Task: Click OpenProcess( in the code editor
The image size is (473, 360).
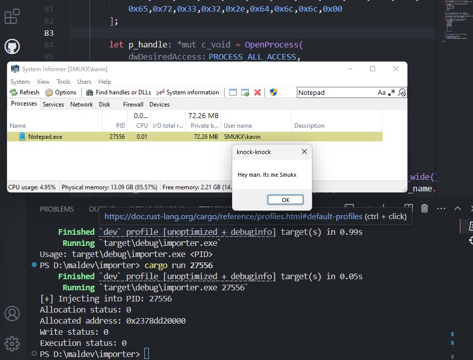Action: 274,44
